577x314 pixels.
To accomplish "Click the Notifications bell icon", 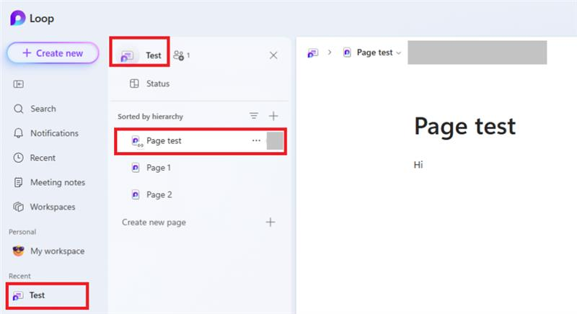I will click(19, 133).
